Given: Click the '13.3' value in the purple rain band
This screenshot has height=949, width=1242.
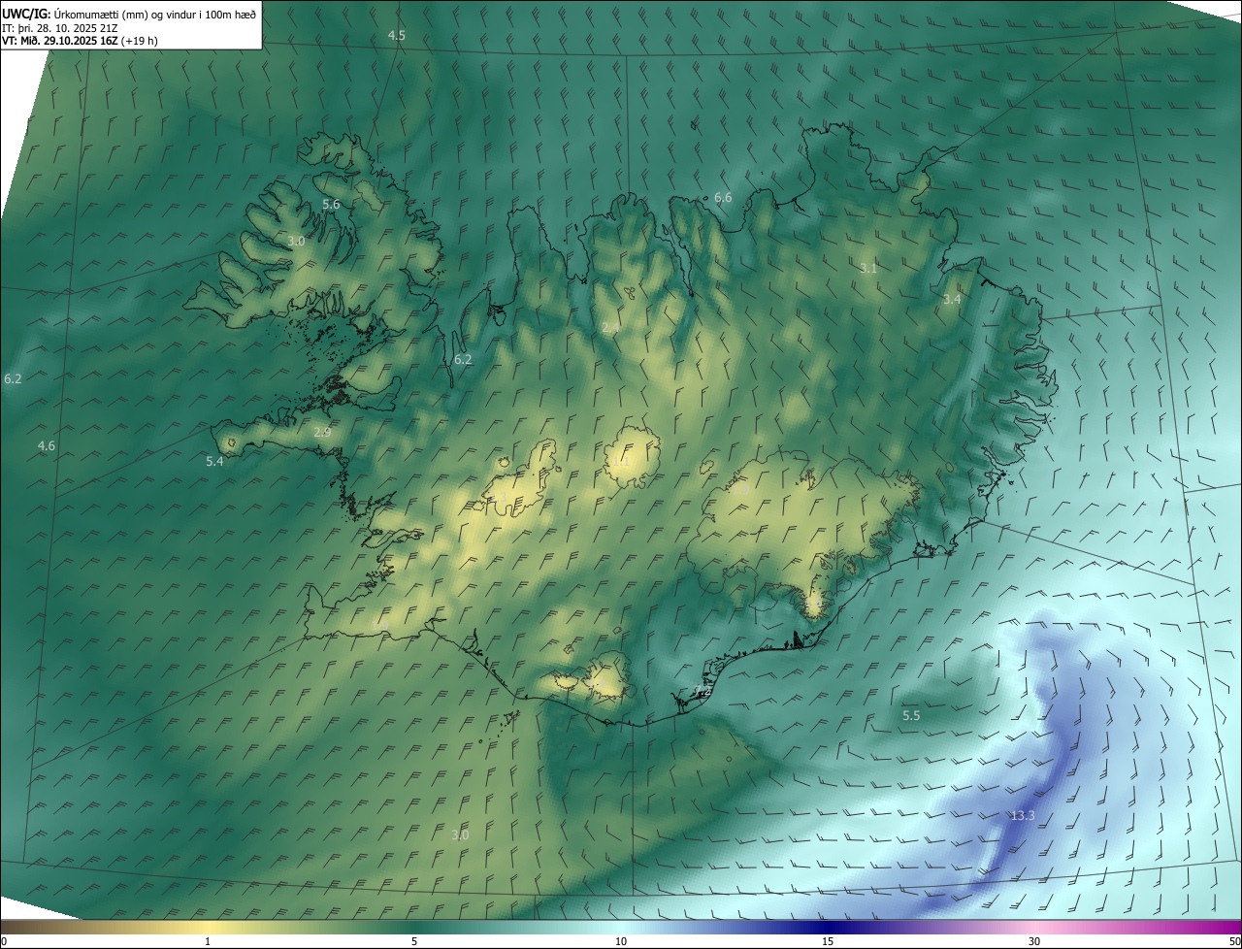Looking at the screenshot, I should coord(1023,816).
